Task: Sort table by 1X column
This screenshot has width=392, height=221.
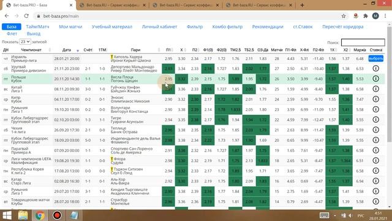Action: coord(332,50)
